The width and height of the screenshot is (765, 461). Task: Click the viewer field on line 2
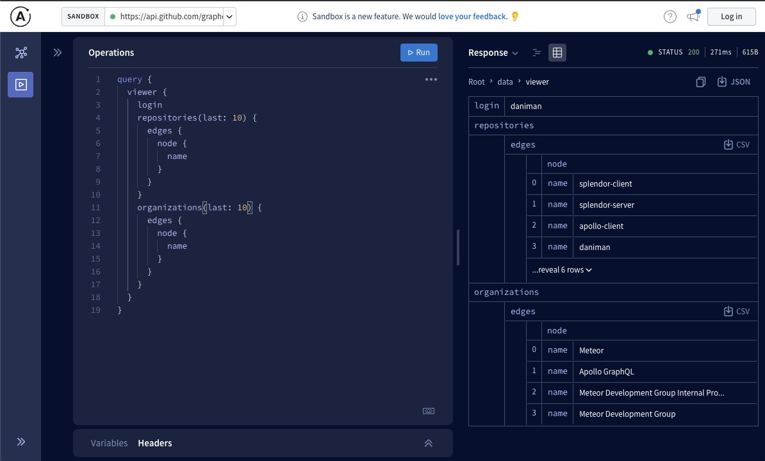(142, 92)
